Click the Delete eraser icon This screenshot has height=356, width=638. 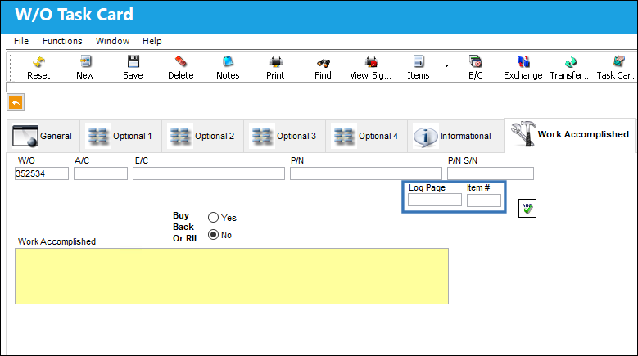click(x=181, y=67)
